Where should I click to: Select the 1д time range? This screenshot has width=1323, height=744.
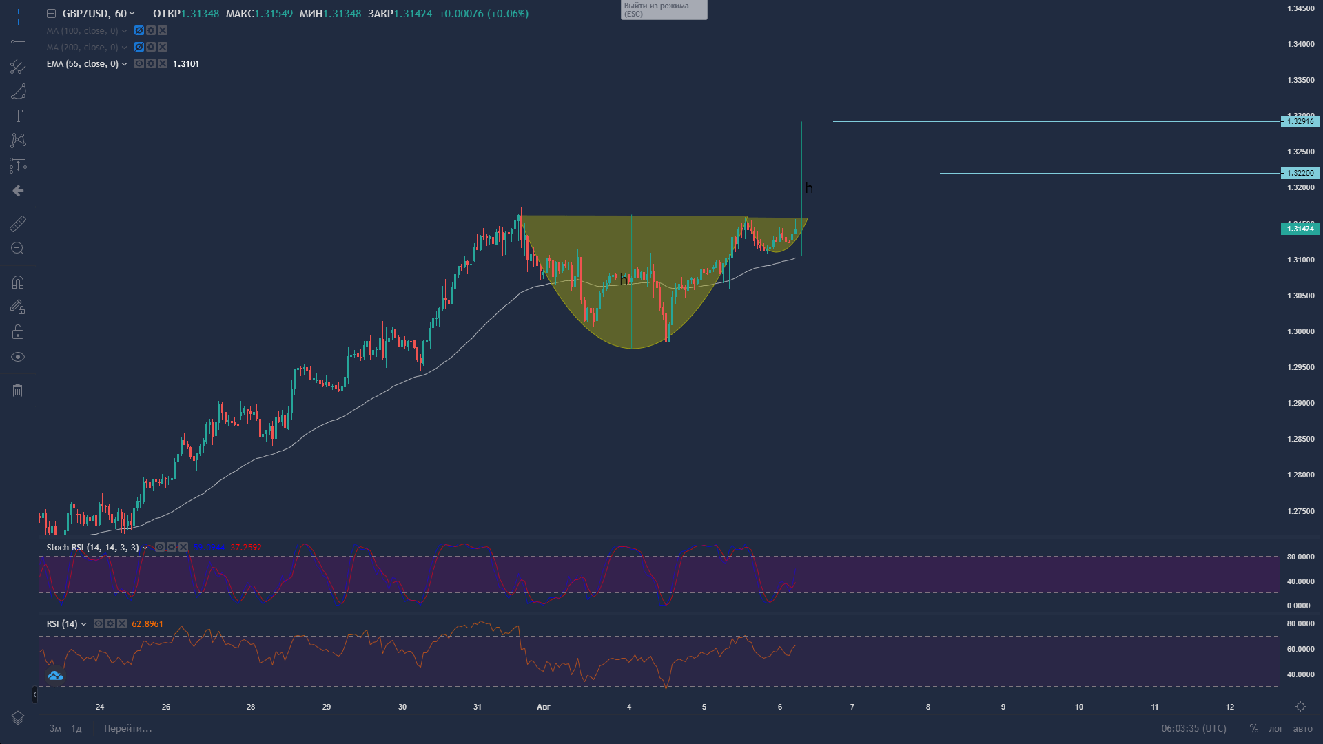point(76,728)
